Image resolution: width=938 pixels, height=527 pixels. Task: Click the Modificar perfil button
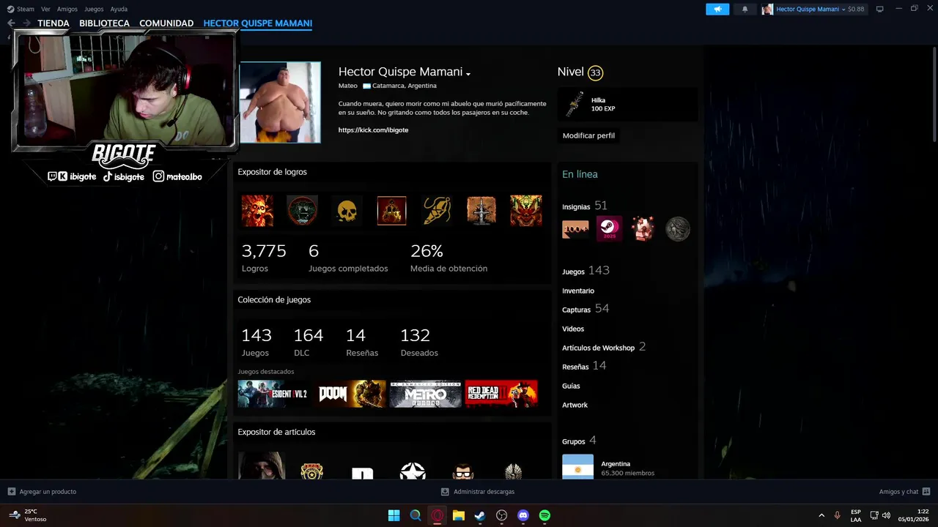[x=588, y=135]
